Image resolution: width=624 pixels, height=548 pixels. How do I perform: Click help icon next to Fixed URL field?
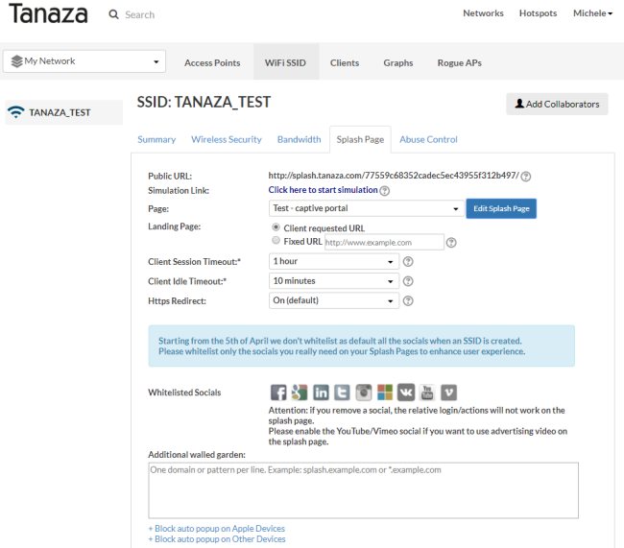[451, 243]
